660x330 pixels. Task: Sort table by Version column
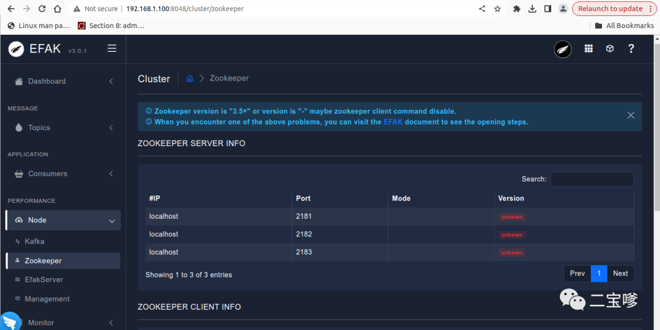click(x=564, y=198)
